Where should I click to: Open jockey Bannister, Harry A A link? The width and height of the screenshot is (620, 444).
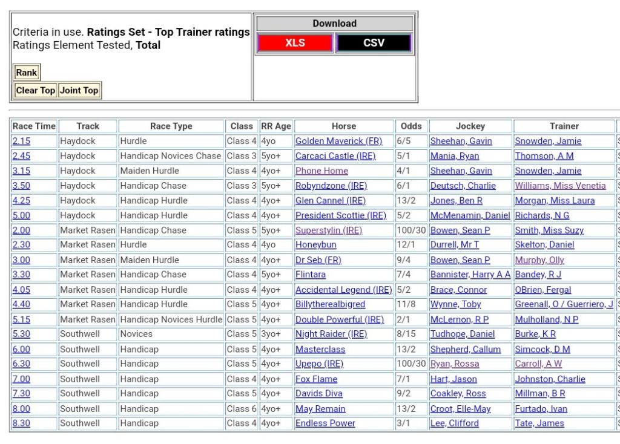tap(470, 275)
